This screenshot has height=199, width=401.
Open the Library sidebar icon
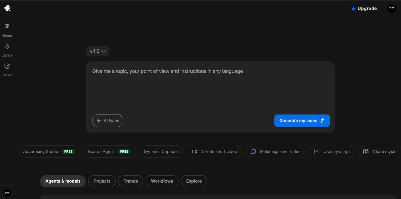click(x=7, y=50)
